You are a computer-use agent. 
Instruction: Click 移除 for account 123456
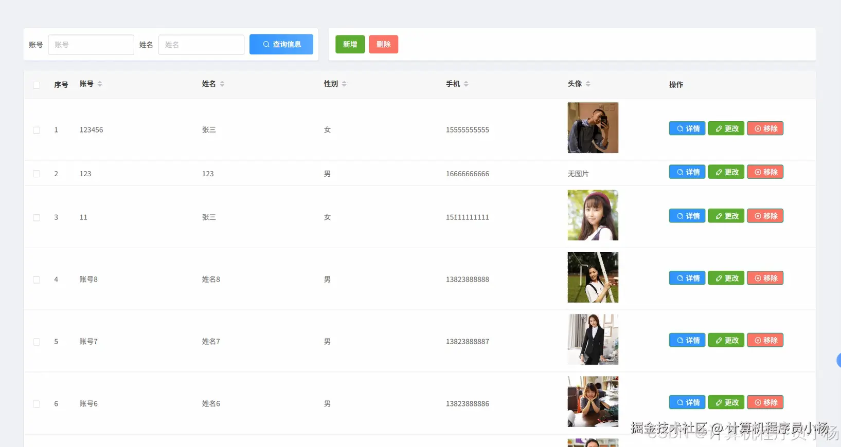765,128
